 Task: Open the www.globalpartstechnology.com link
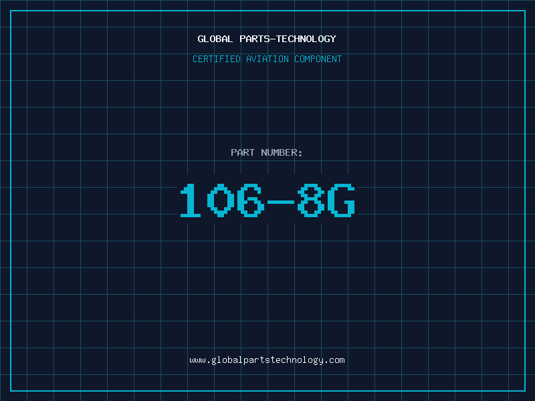click(267, 360)
